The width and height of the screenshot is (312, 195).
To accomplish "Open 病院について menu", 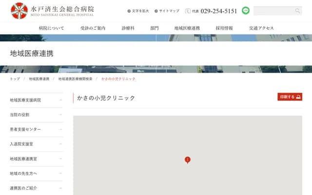I will click(x=52, y=28).
